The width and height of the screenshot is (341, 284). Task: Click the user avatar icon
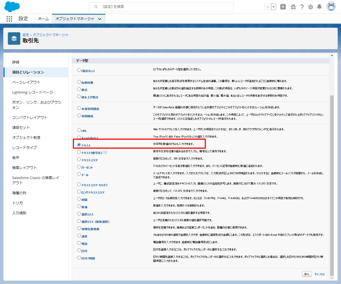tap(331, 7)
